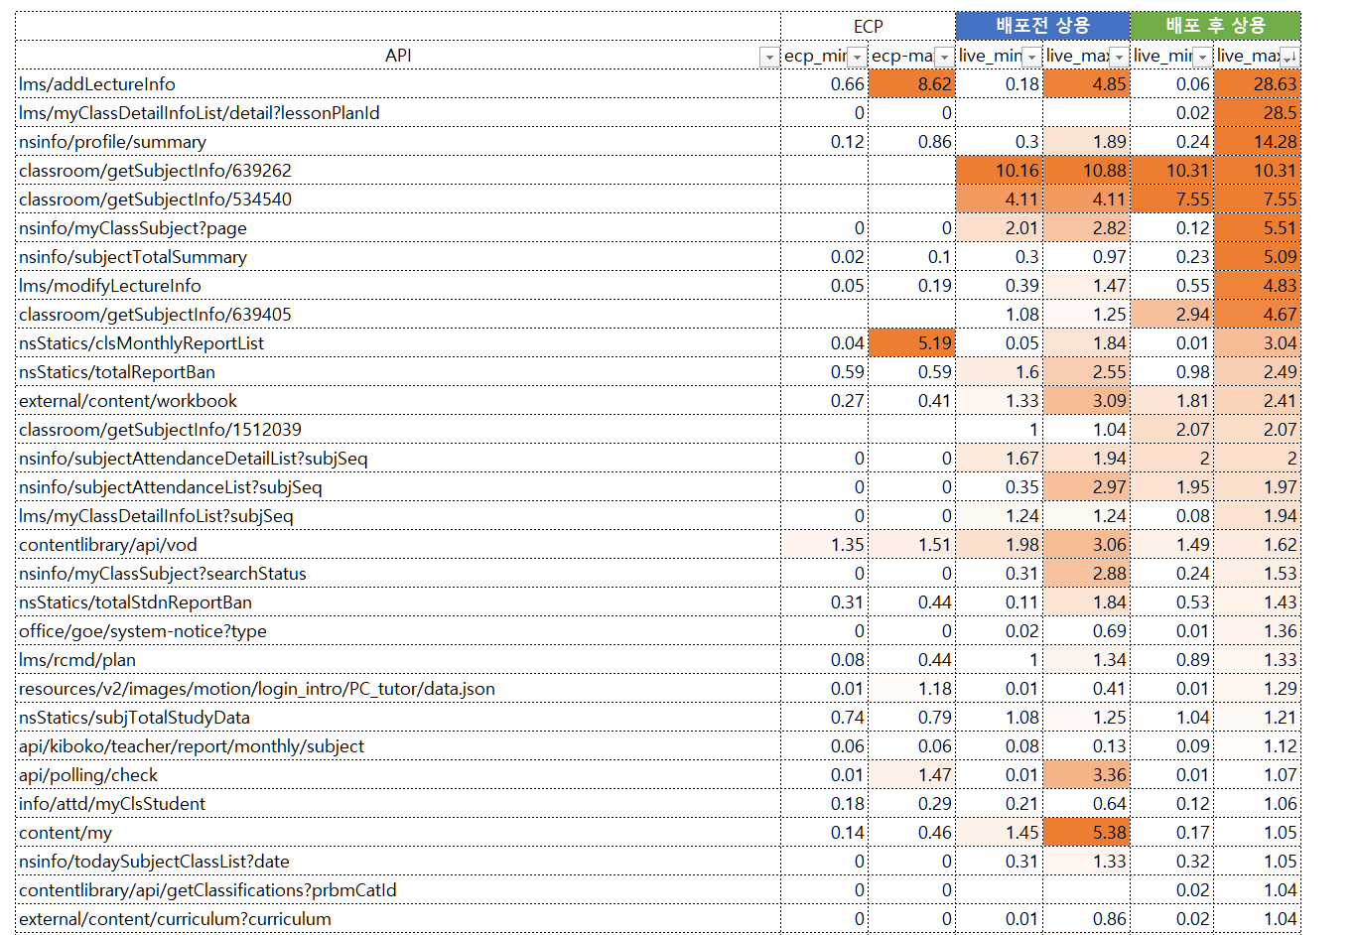Select the ECP group header cell
The image size is (1358, 935).
(x=868, y=27)
